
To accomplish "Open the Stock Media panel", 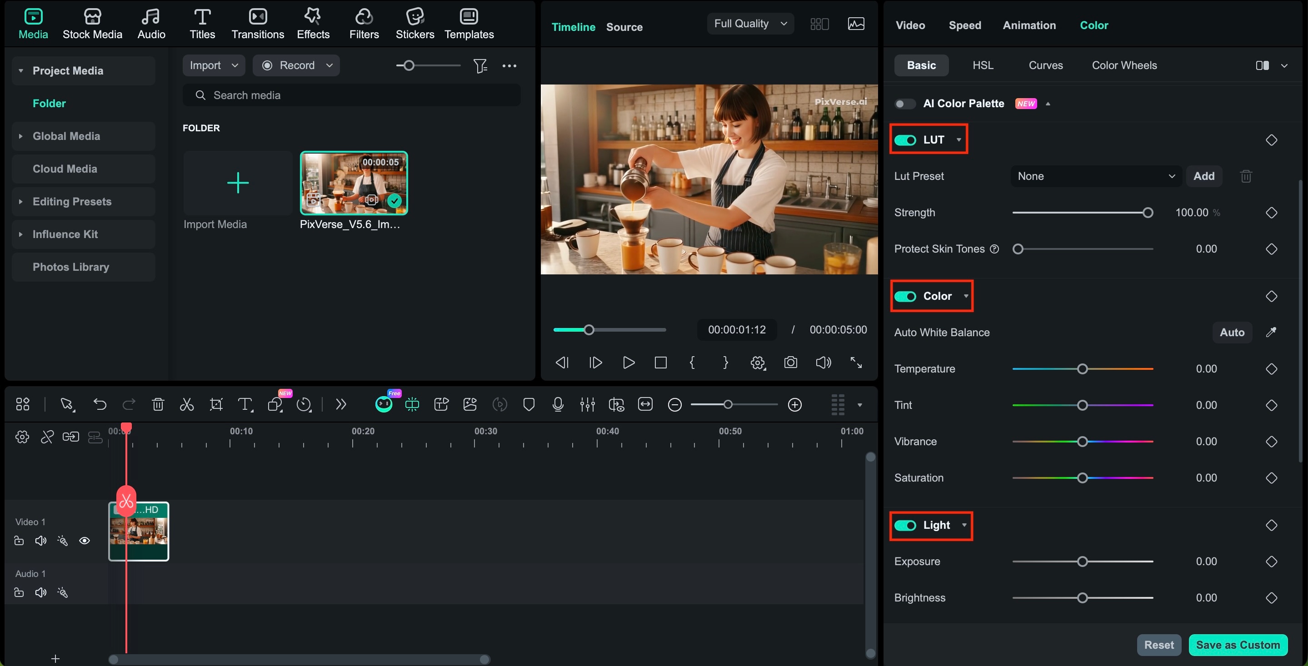I will click(x=92, y=23).
